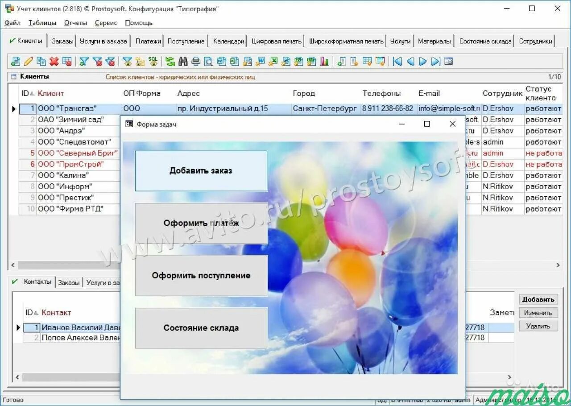Click the Оформить поступление button

click(201, 275)
